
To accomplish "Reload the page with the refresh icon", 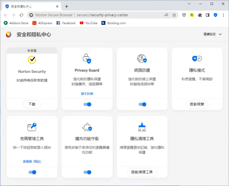I will (x=22, y=15).
